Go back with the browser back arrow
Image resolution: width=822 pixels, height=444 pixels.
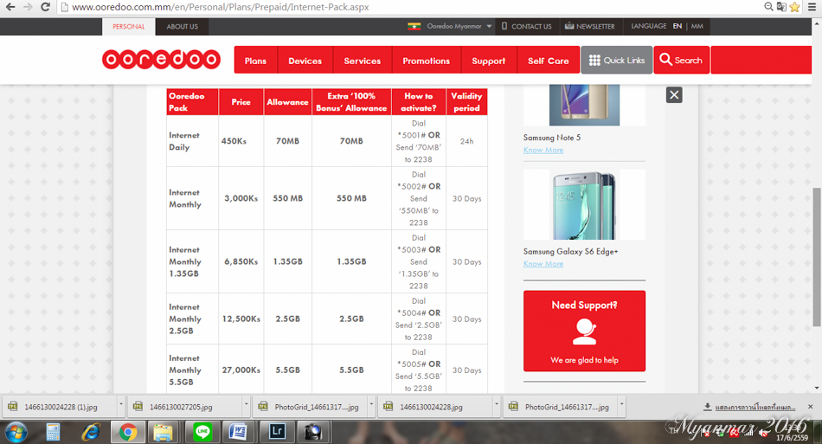pyautogui.click(x=10, y=7)
